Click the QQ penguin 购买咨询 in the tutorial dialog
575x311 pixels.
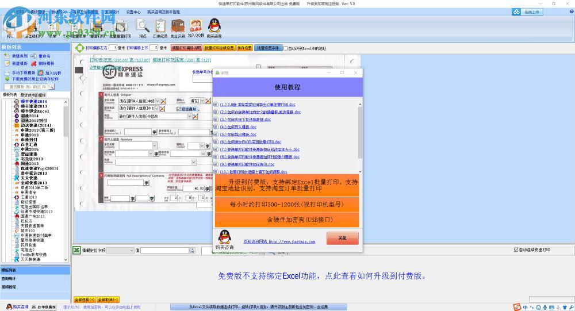pos(224,237)
